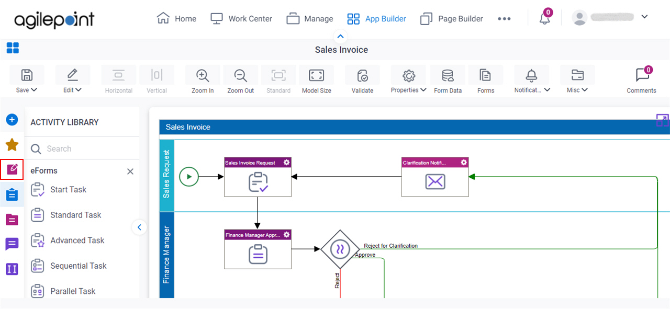Image resolution: width=670 pixels, height=309 pixels.
Task: Click the app grid icon near title
Action: click(13, 49)
